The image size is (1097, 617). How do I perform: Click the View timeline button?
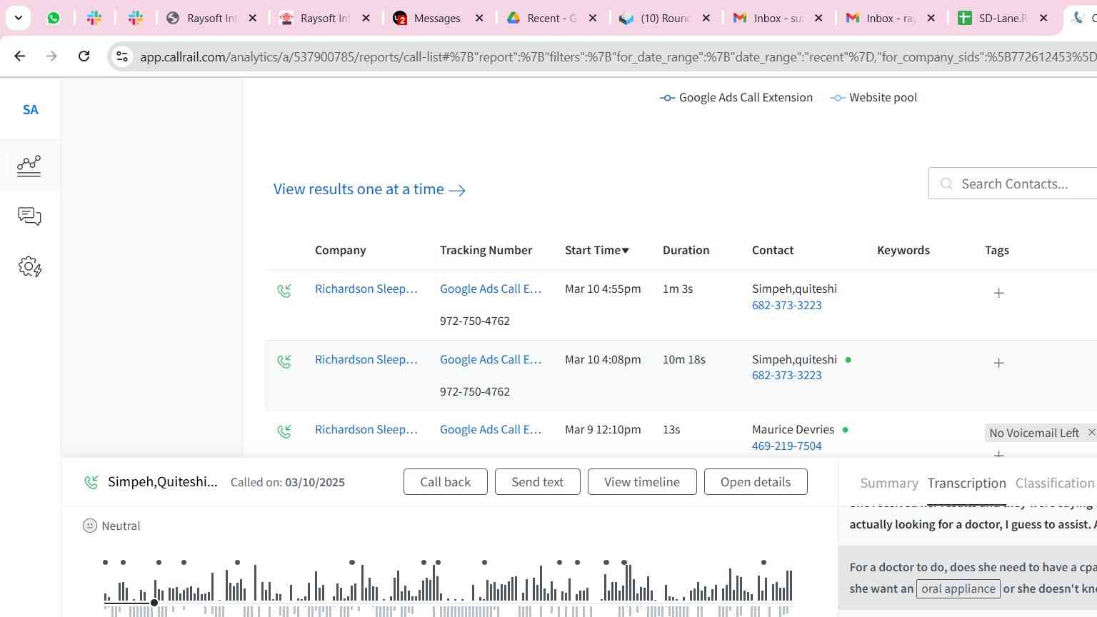pyautogui.click(x=641, y=482)
